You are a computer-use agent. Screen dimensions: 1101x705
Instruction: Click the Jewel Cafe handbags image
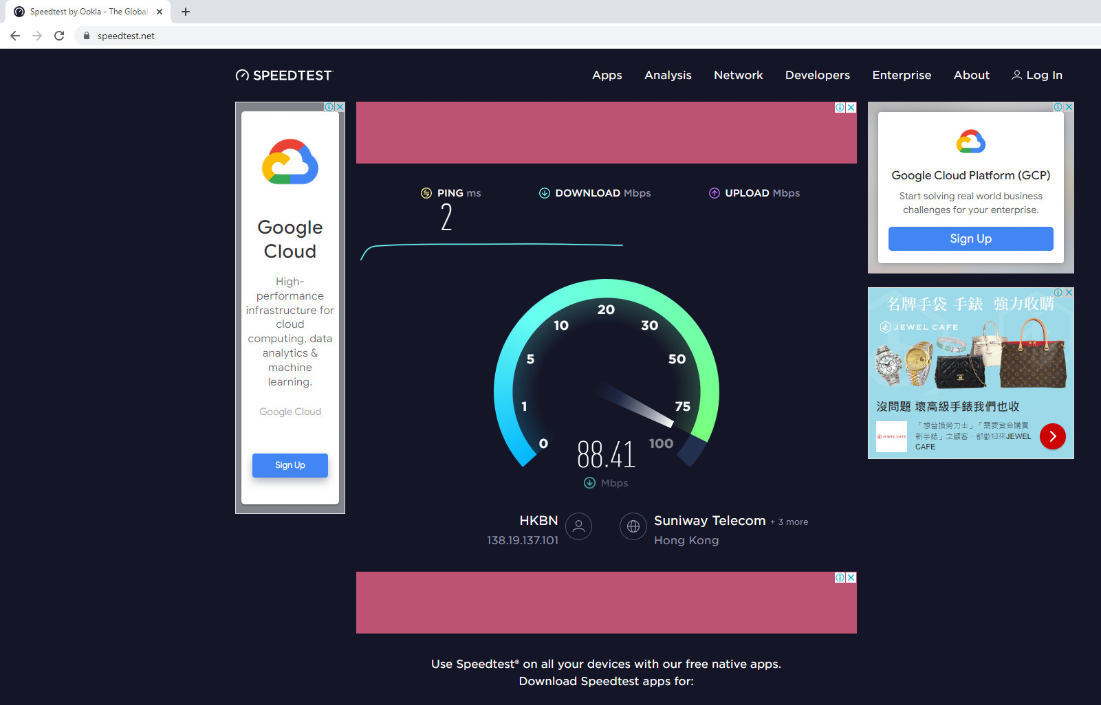[971, 355]
